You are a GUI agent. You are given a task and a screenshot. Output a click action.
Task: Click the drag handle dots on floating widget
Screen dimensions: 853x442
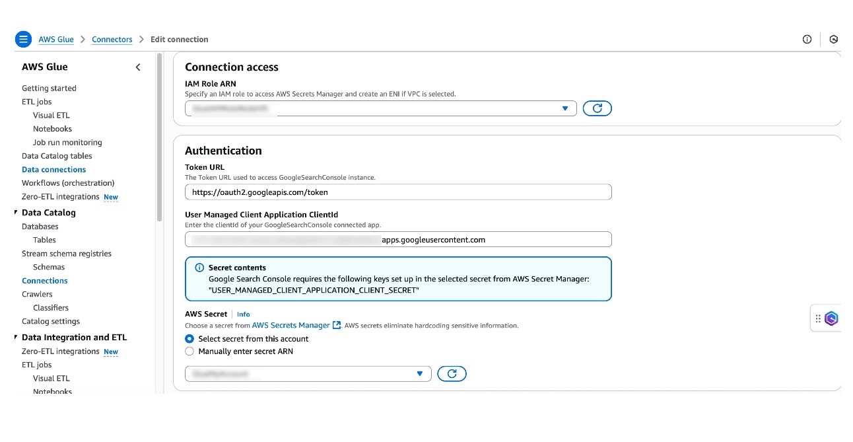tap(818, 318)
